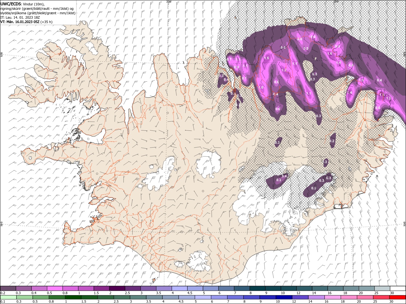The height and width of the screenshot is (304, 406).
Task: Select the white 30 swatch in upper legend
Action: pos(398,288)
